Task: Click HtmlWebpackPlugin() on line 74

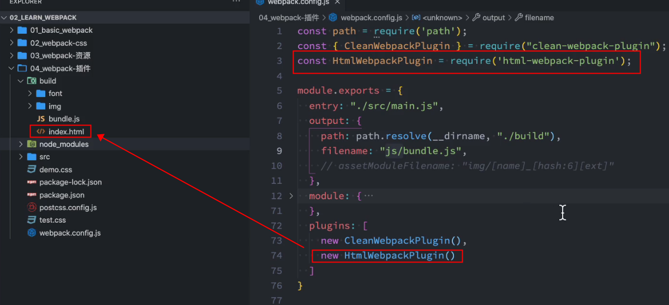Action: (x=399, y=255)
